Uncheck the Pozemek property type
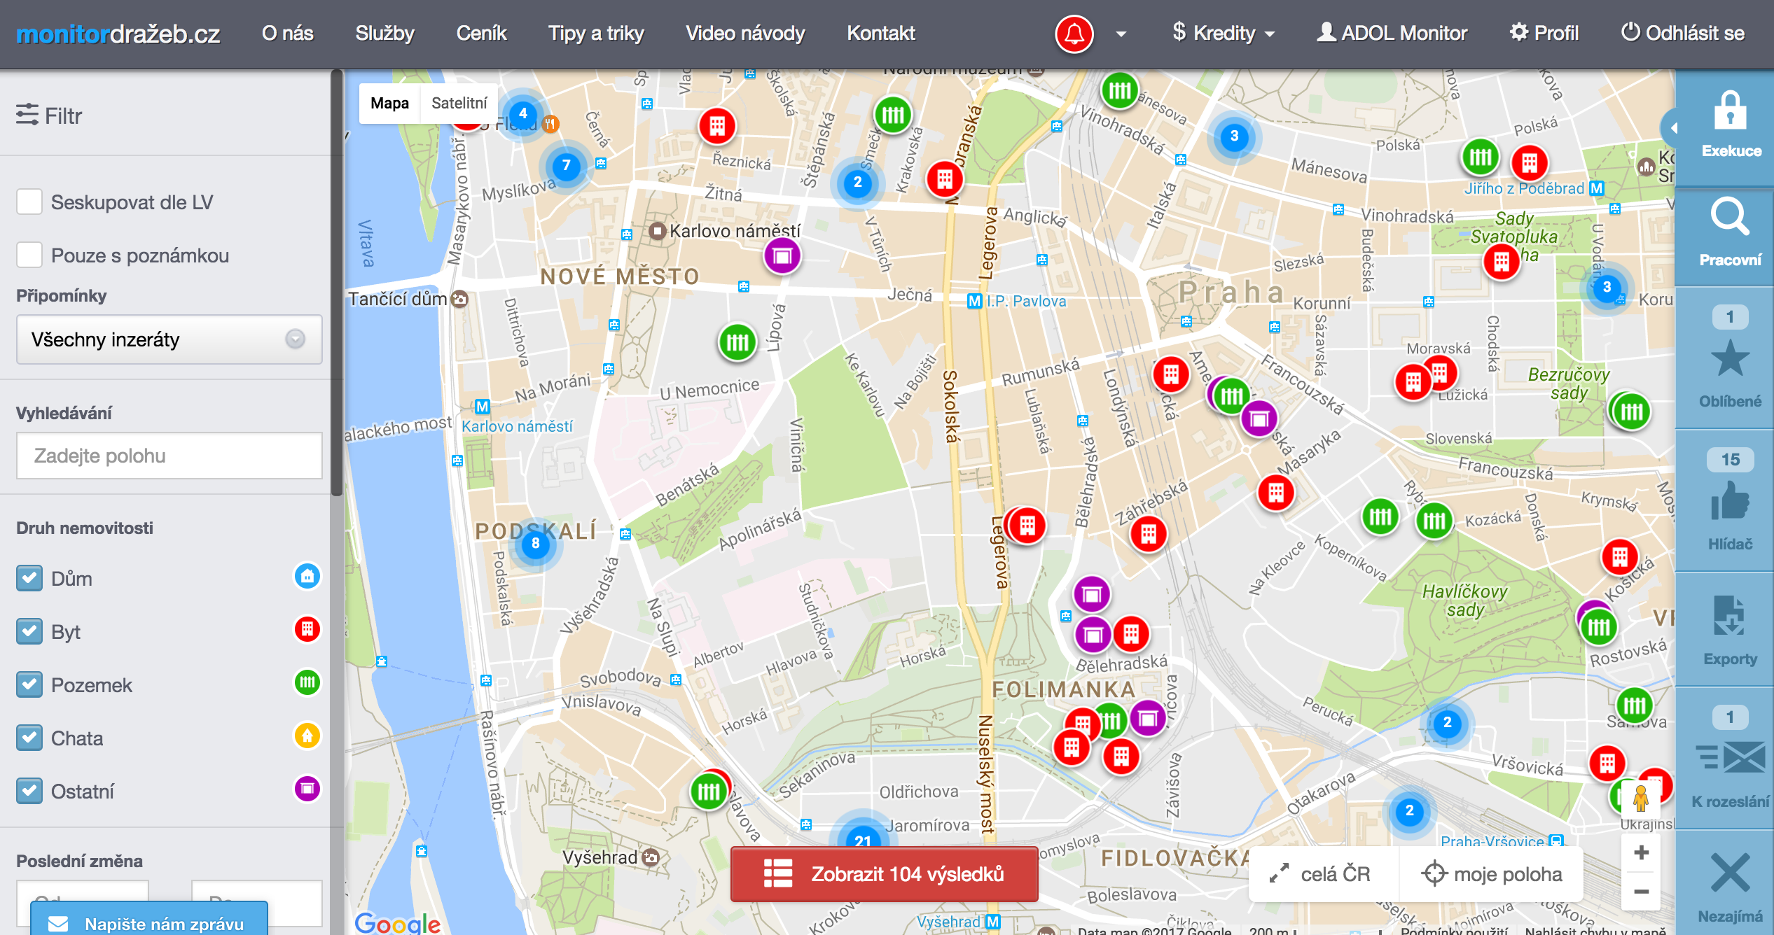The height and width of the screenshot is (935, 1774). (29, 684)
